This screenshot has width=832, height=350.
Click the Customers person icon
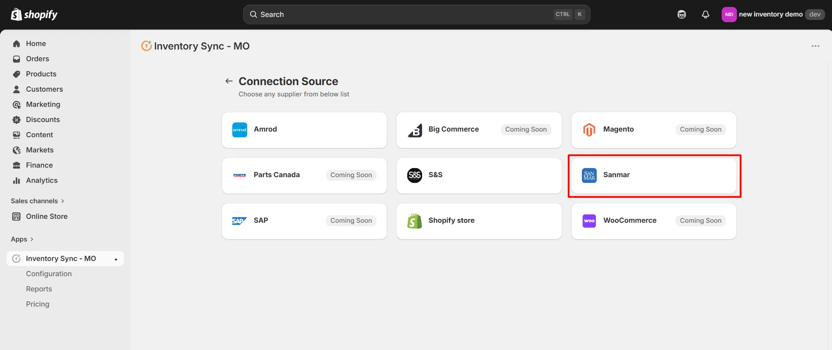point(17,89)
